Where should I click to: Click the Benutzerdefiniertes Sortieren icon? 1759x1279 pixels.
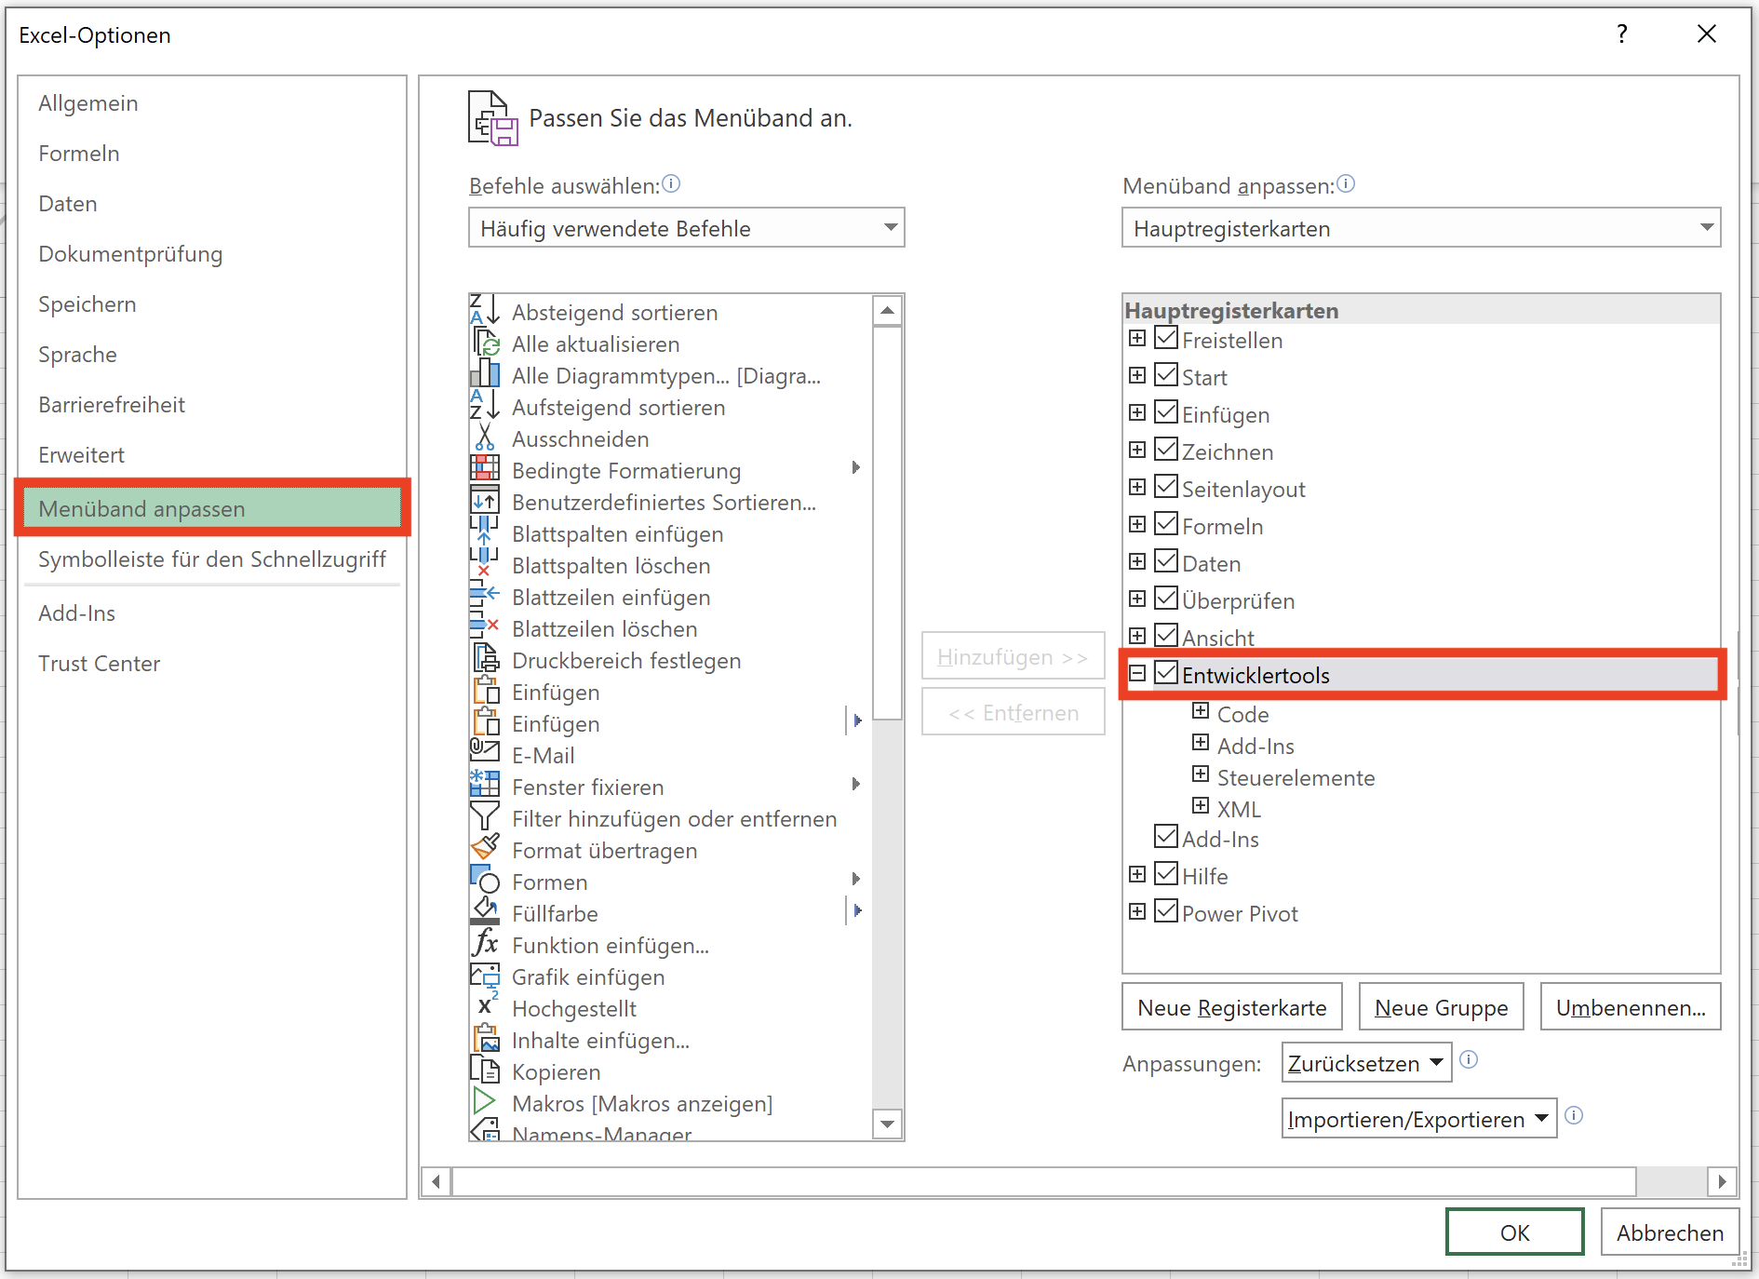pos(485,502)
